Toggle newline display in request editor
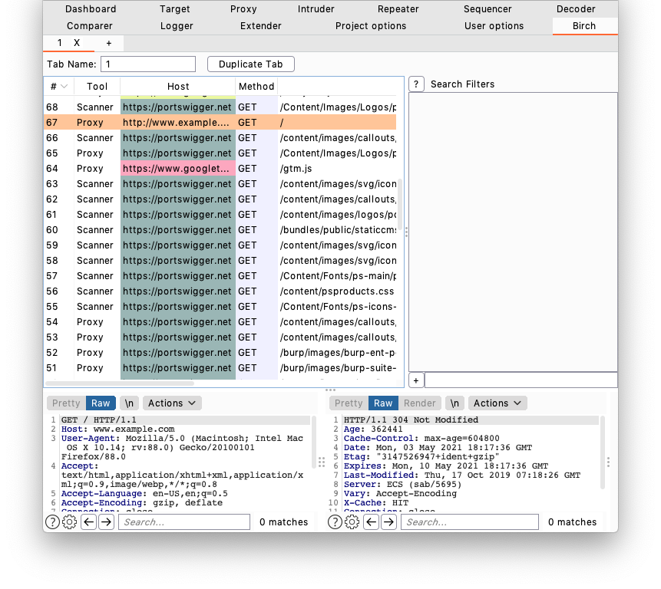 129,403
